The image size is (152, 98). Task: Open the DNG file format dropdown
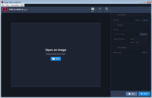tap(145, 52)
